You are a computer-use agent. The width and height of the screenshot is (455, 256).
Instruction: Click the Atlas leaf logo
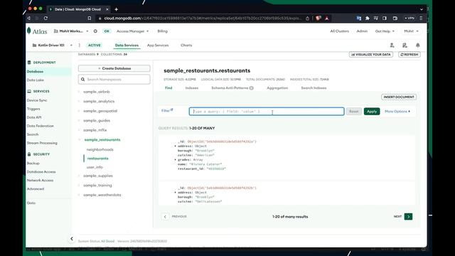pos(29,31)
